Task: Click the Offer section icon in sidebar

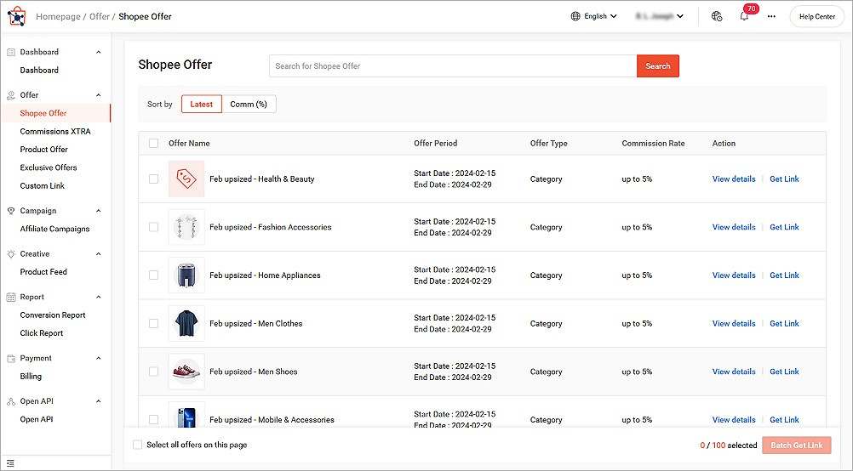Action: pos(11,95)
